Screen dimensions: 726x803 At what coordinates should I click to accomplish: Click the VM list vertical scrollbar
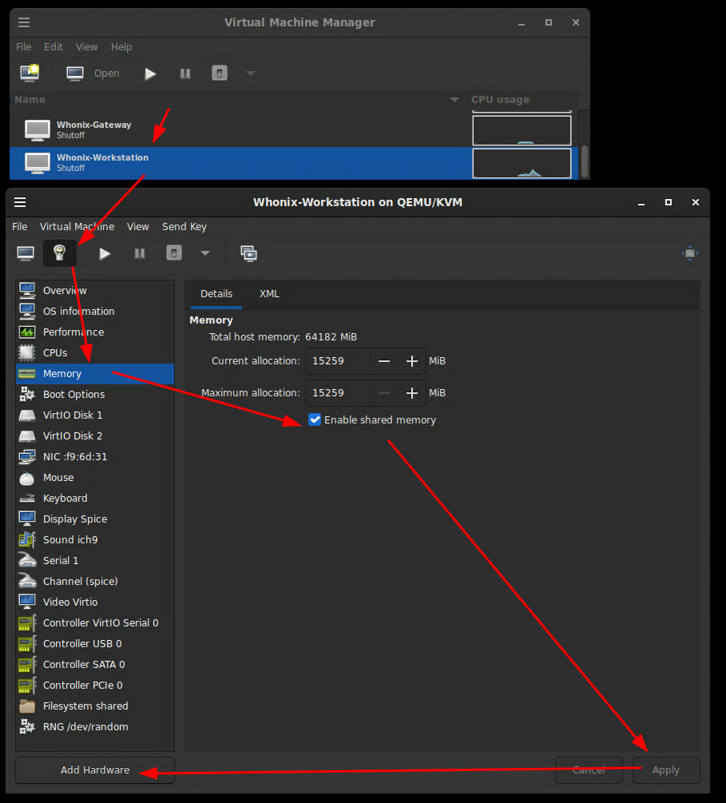coord(584,161)
